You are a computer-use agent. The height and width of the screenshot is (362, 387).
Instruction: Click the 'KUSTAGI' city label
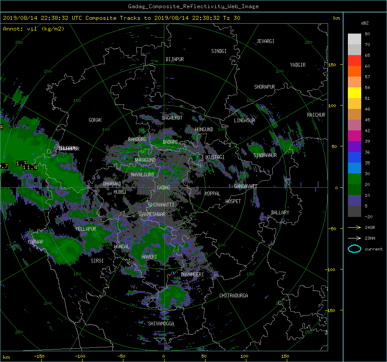point(215,157)
